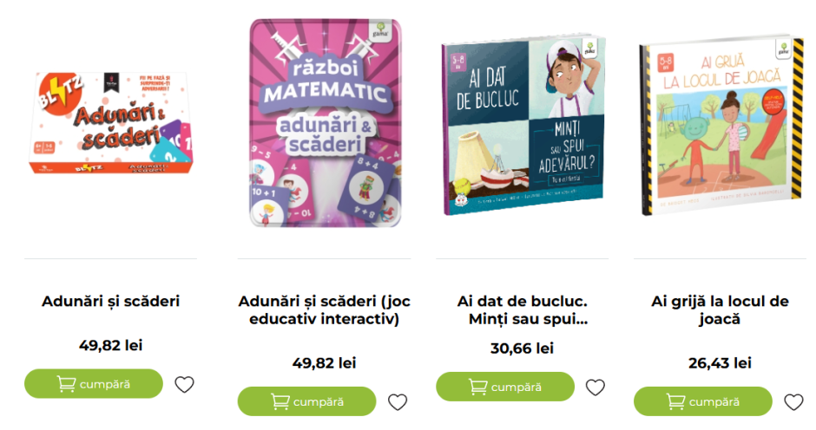Favorite the Adunări și scăderi joc educativ

[398, 402]
